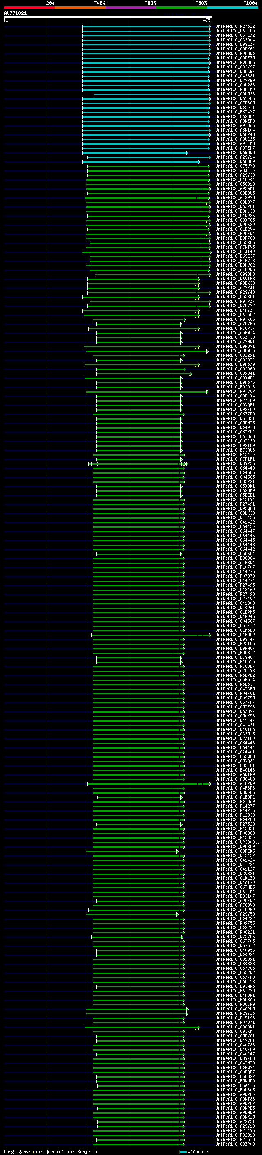Viewport: 262px width, 1155px height.
Task: Click the orange ~40% identity legend segment
Action: pos(80,7)
